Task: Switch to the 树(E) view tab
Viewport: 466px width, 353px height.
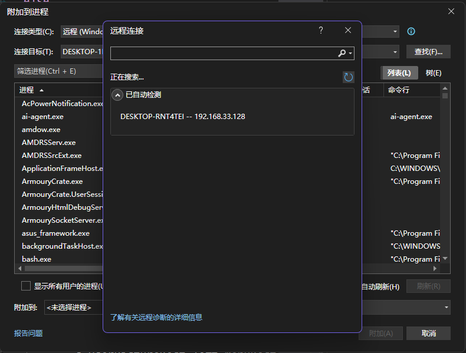Action: pyautogui.click(x=434, y=73)
